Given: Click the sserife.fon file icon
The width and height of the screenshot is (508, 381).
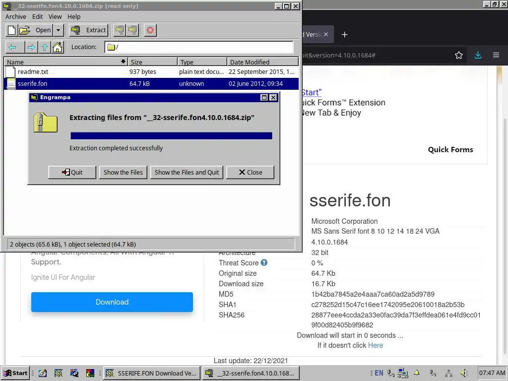Looking at the screenshot, I should 11,83.
